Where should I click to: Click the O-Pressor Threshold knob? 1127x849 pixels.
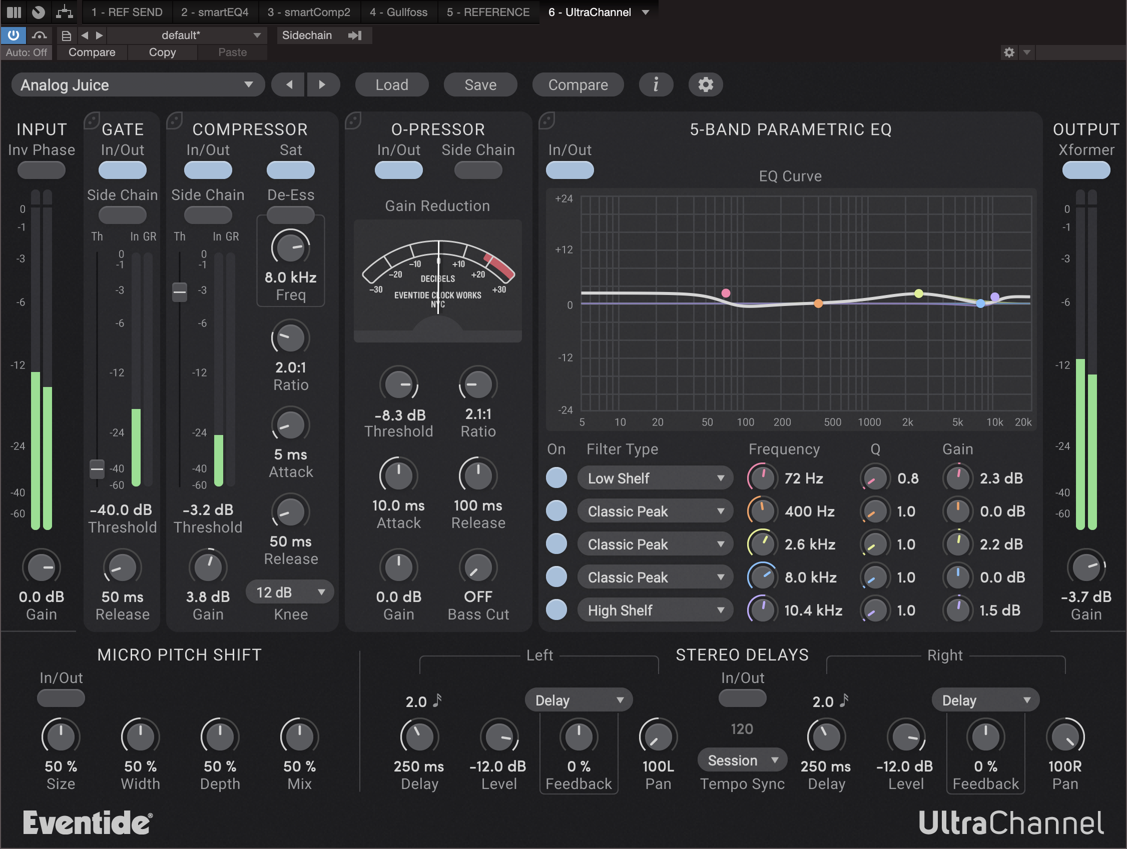(398, 384)
